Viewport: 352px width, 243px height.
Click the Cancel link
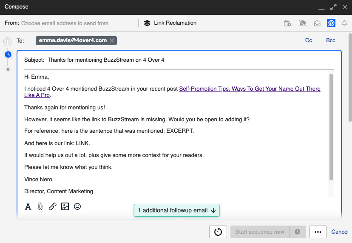(x=340, y=232)
